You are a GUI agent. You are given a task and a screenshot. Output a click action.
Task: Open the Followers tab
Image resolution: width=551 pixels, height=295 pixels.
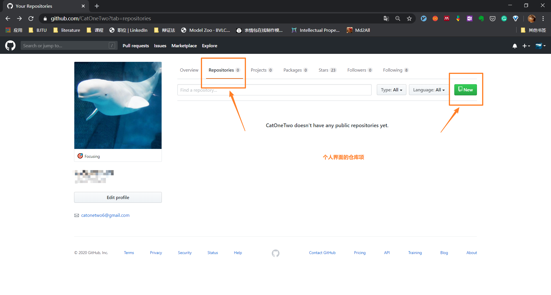(x=360, y=70)
